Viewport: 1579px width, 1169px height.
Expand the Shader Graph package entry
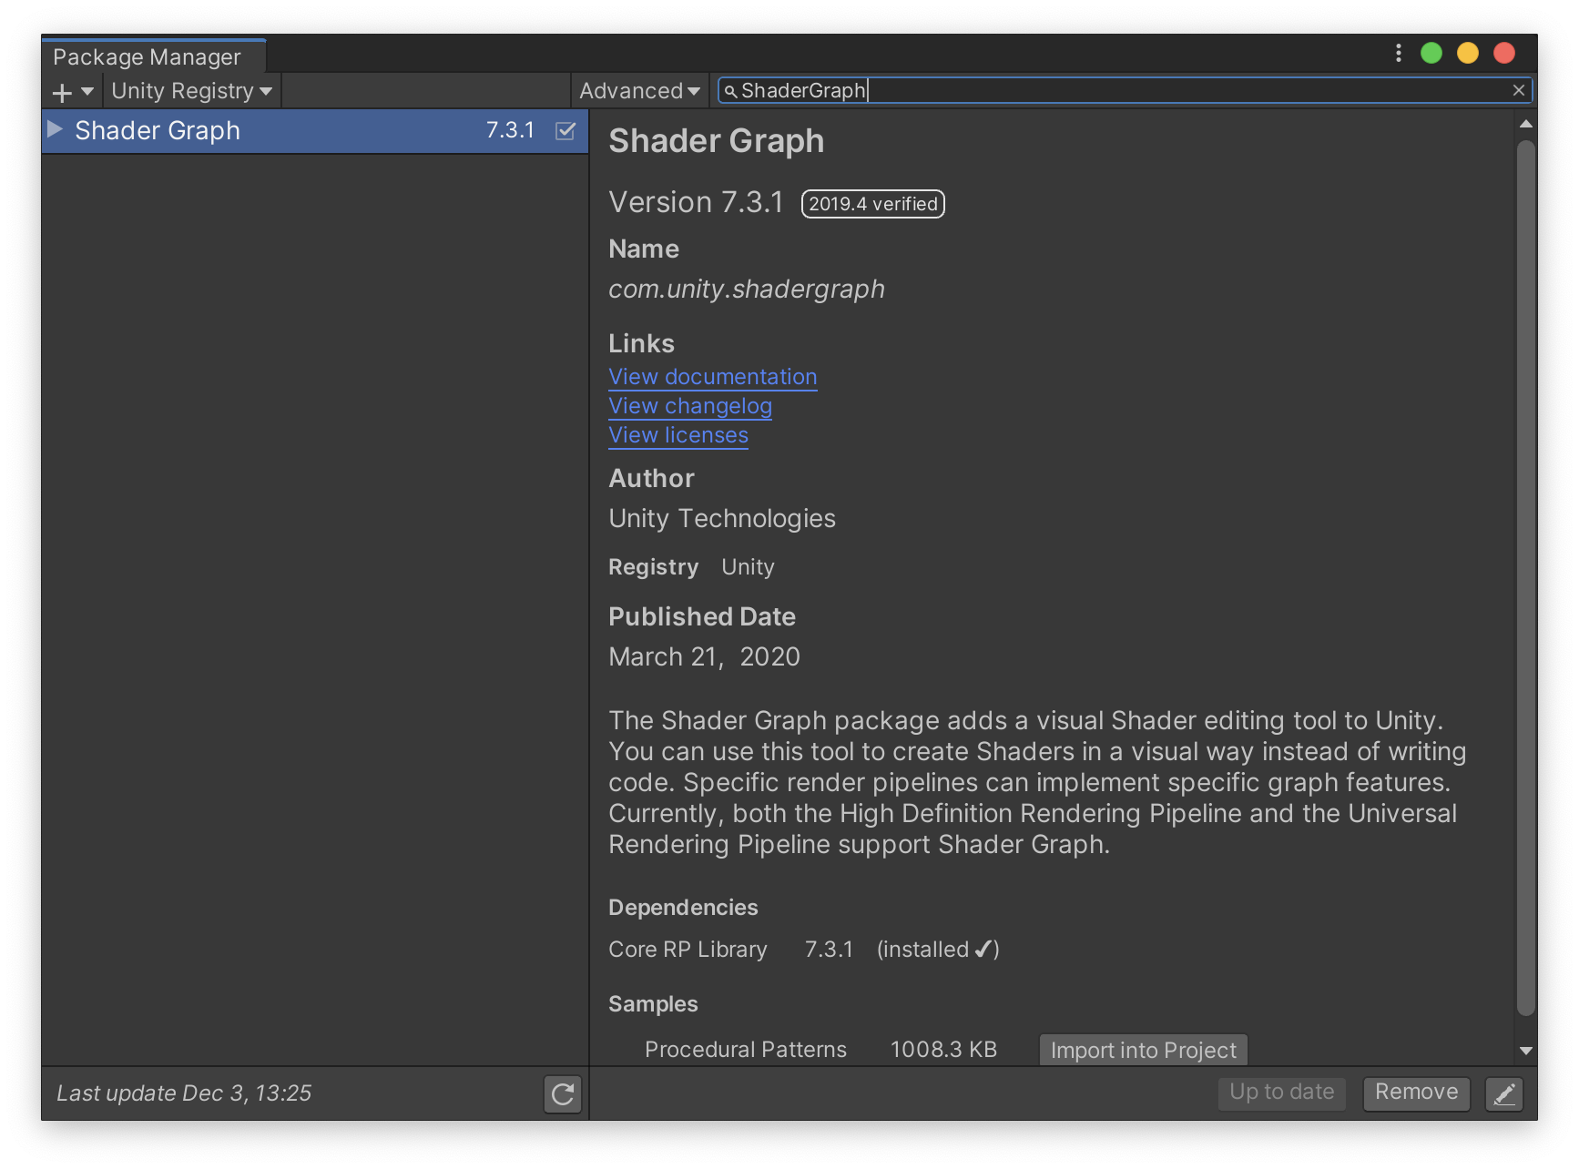click(54, 130)
